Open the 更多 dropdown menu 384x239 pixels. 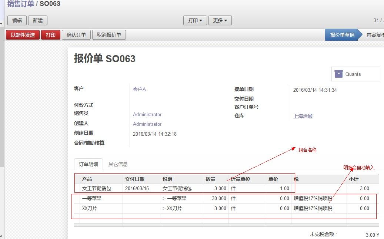[220, 20]
